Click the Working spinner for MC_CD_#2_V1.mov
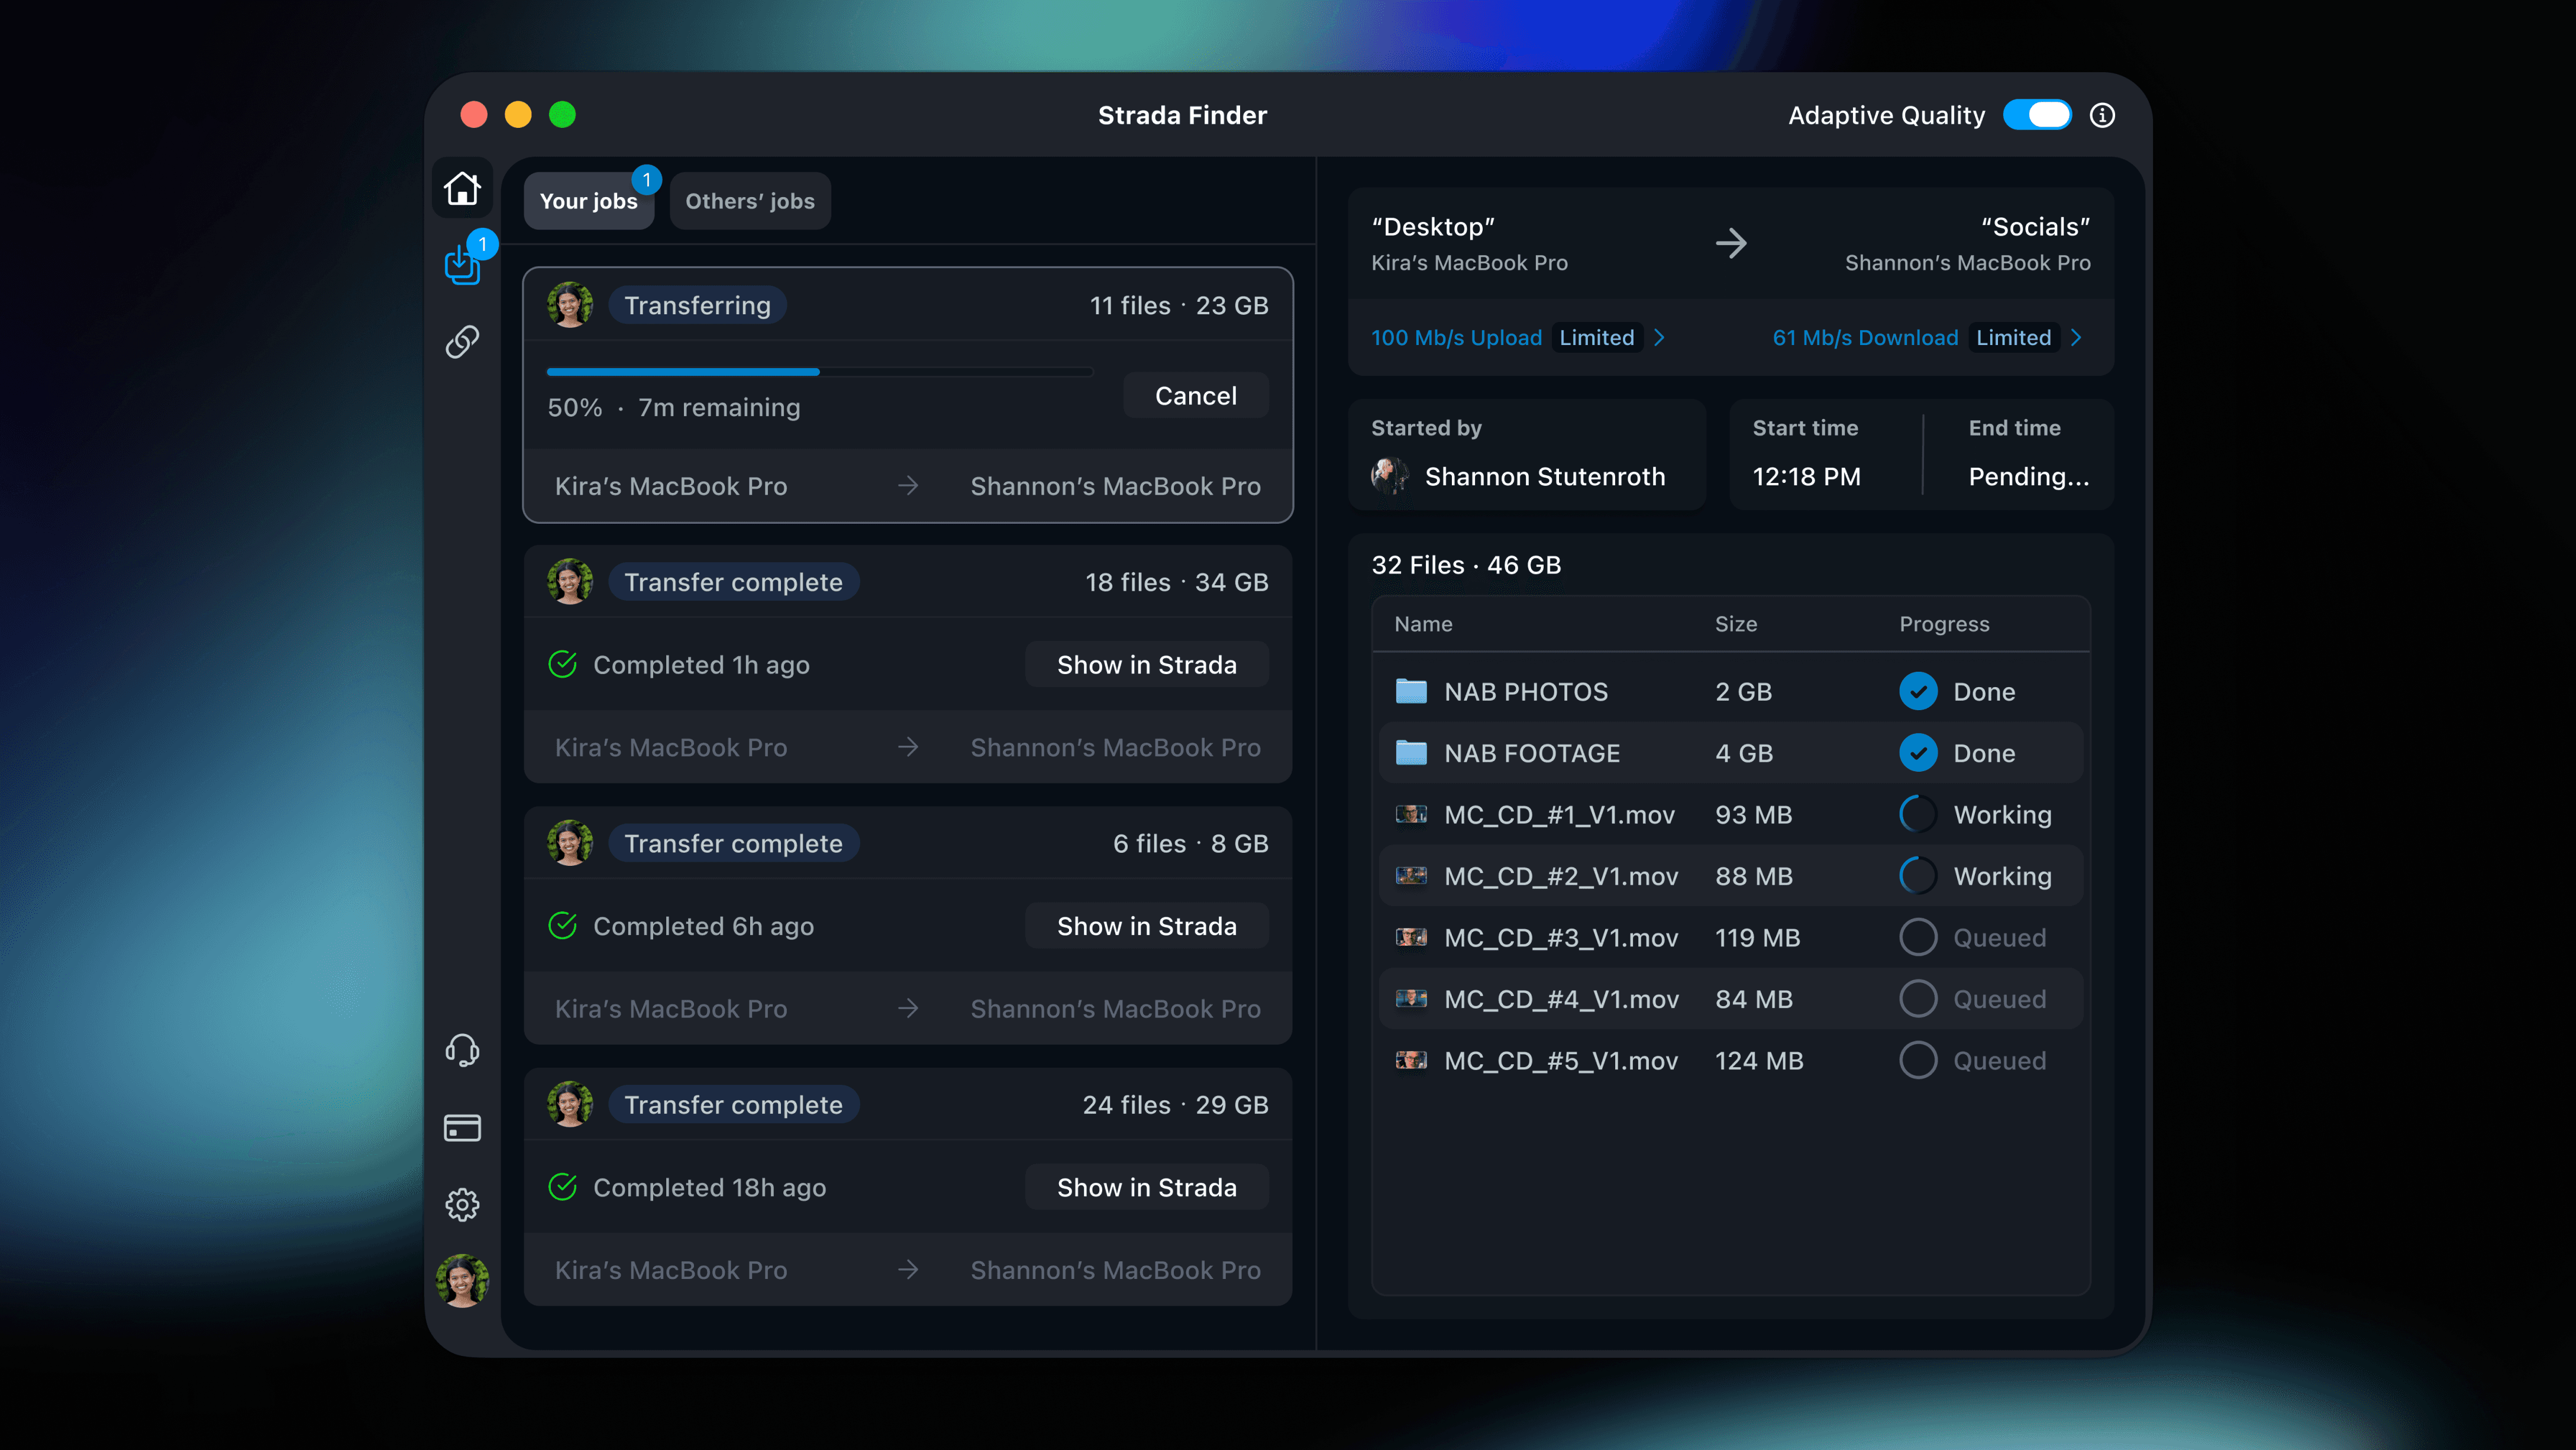 coord(1918,876)
